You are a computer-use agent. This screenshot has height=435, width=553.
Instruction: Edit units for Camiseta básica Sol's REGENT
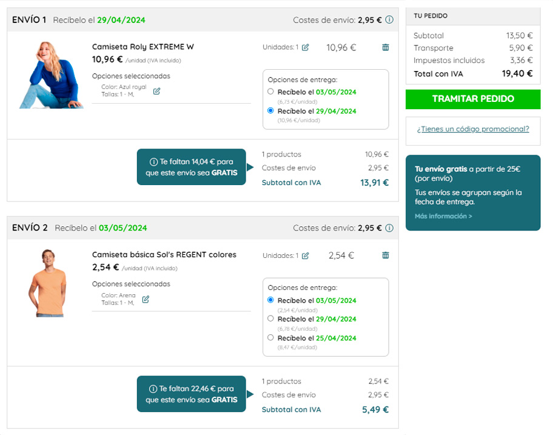point(306,256)
